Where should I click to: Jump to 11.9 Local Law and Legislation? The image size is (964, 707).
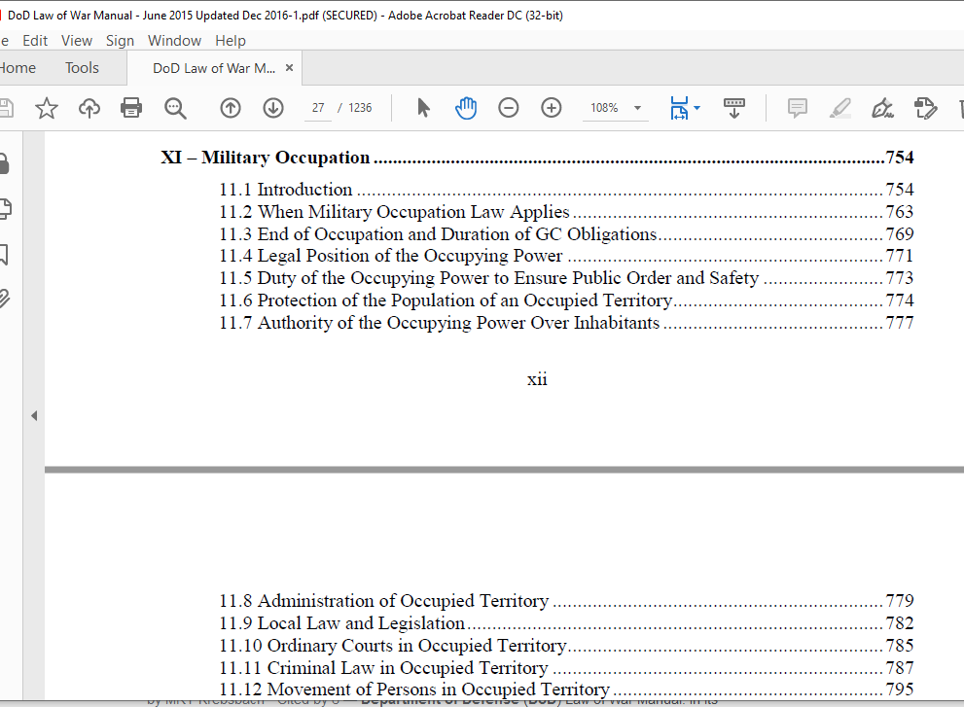click(x=566, y=623)
